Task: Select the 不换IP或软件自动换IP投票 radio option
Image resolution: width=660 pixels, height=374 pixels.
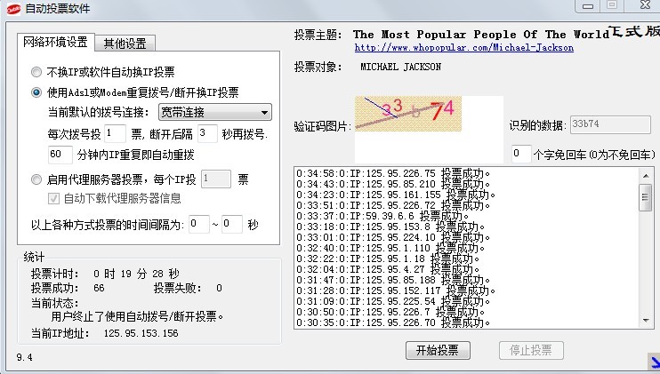Action: click(36, 72)
